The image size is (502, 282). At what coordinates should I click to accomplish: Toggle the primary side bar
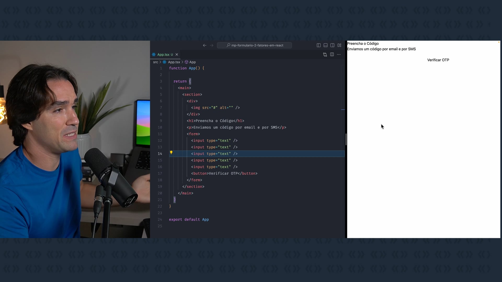[x=318, y=45]
